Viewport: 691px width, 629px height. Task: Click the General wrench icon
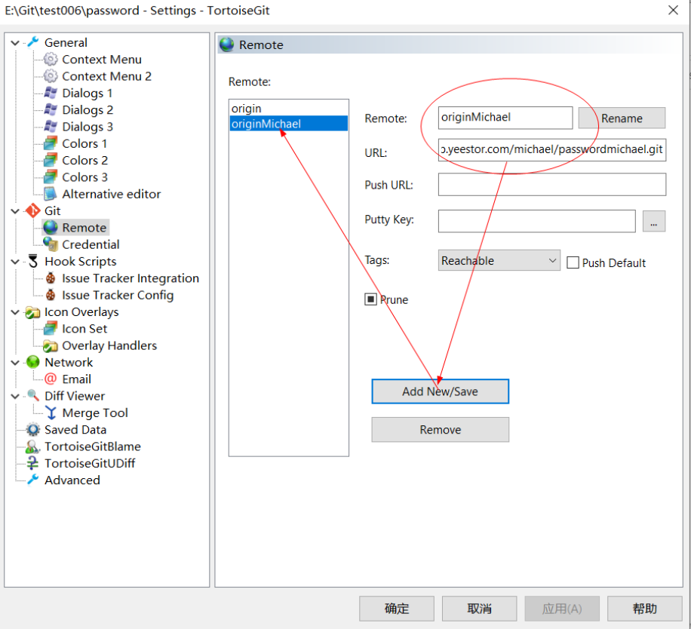(x=33, y=42)
